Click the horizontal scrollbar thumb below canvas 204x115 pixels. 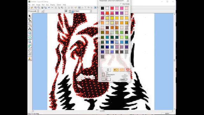[x=102, y=111]
